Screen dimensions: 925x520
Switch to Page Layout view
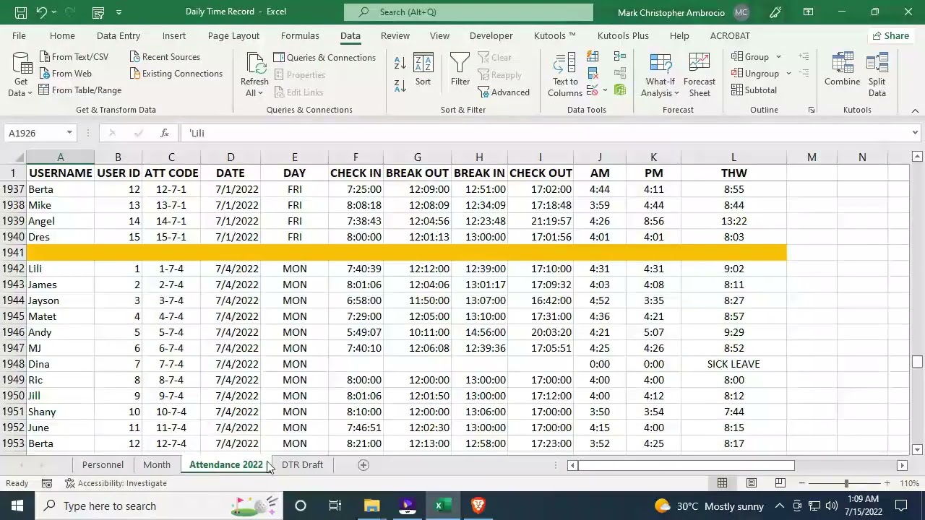(751, 483)
